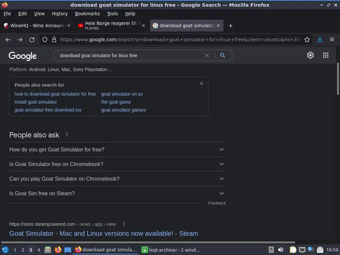Search goat simulator games
This screenshot has height=255, width=340.
(124, 110)
